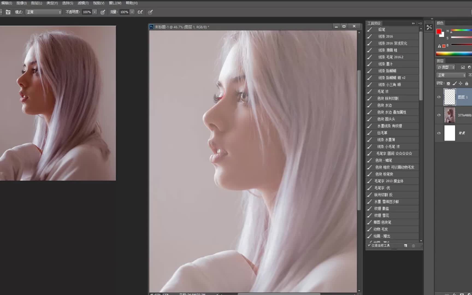Click the saturation S slider track
The height and width of the screenshot is (295, 472).
pos(461,37)
